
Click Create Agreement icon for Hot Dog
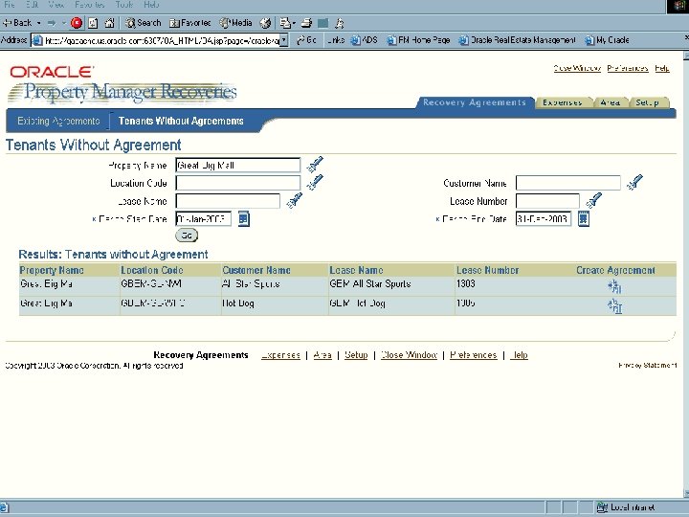[614, 306]
